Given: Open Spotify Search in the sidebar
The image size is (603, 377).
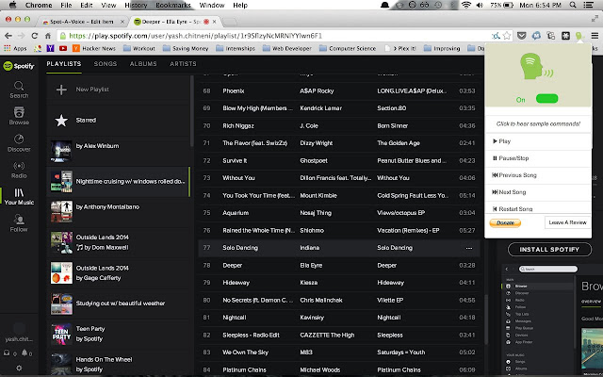Looking at the screenshot, I should click(x=19, y=90).
